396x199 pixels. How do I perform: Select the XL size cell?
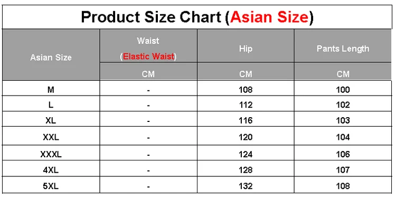tap(51, 120)
